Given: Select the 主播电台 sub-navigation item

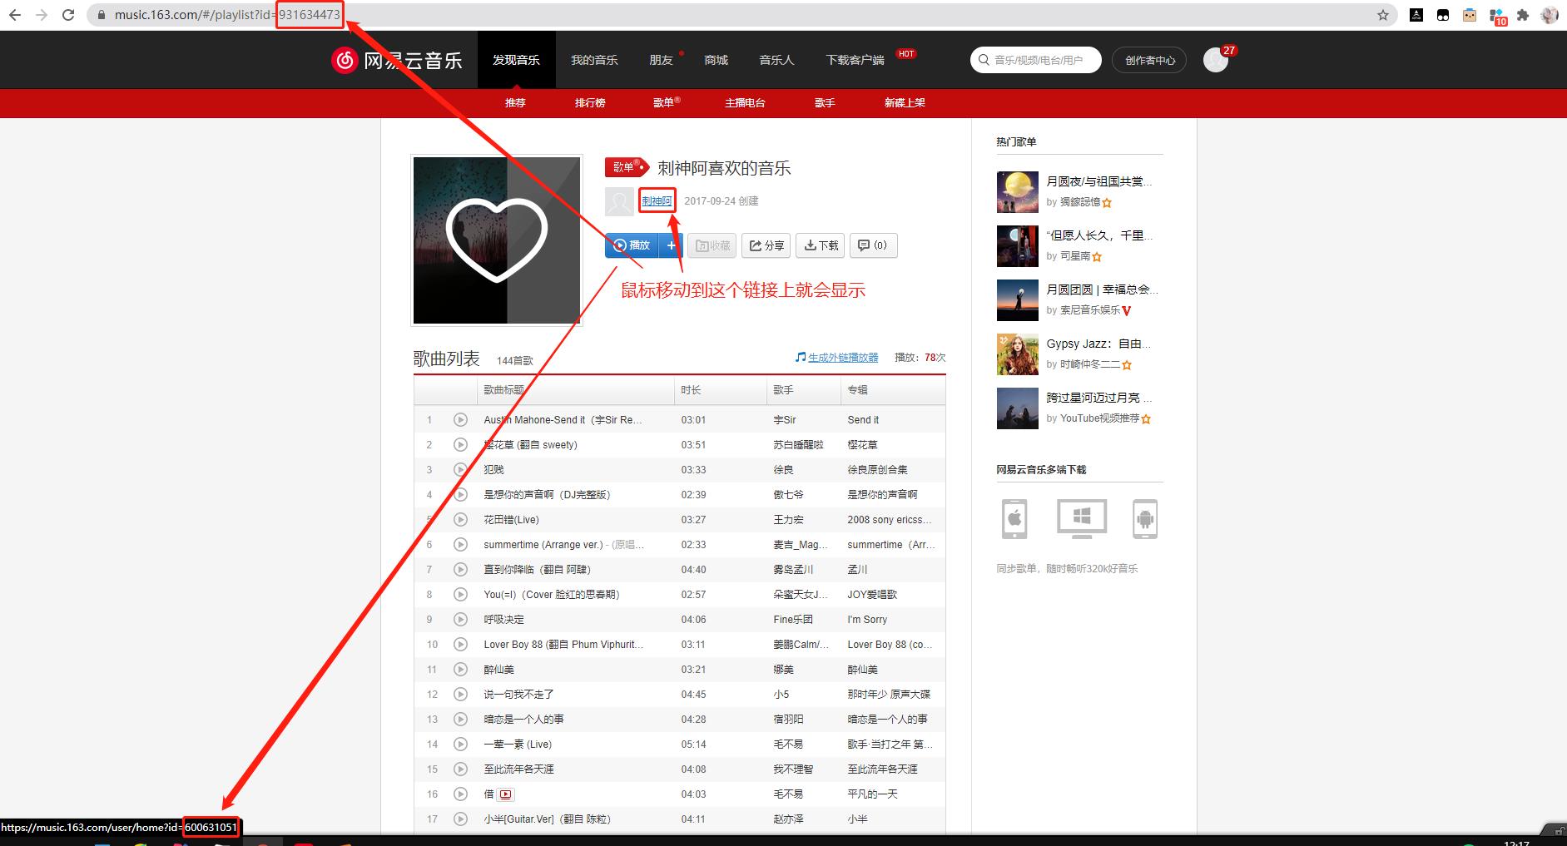Looking at the screenshot, I should 745,103.
